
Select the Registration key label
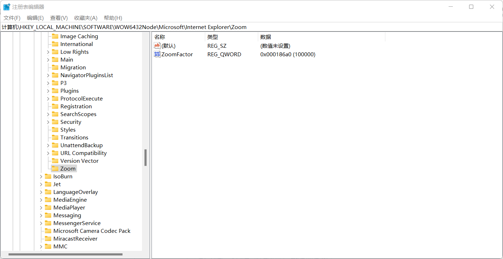[x=76, y=106]
